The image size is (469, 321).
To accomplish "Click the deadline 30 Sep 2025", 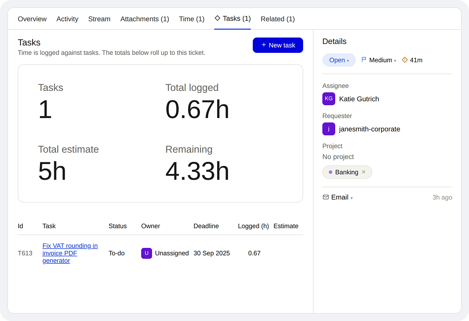I will click(x=211, y=253).
